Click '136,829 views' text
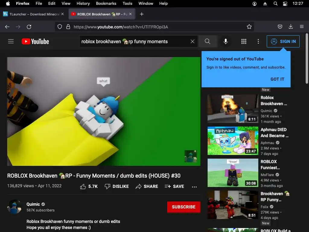 pos(21,186)
